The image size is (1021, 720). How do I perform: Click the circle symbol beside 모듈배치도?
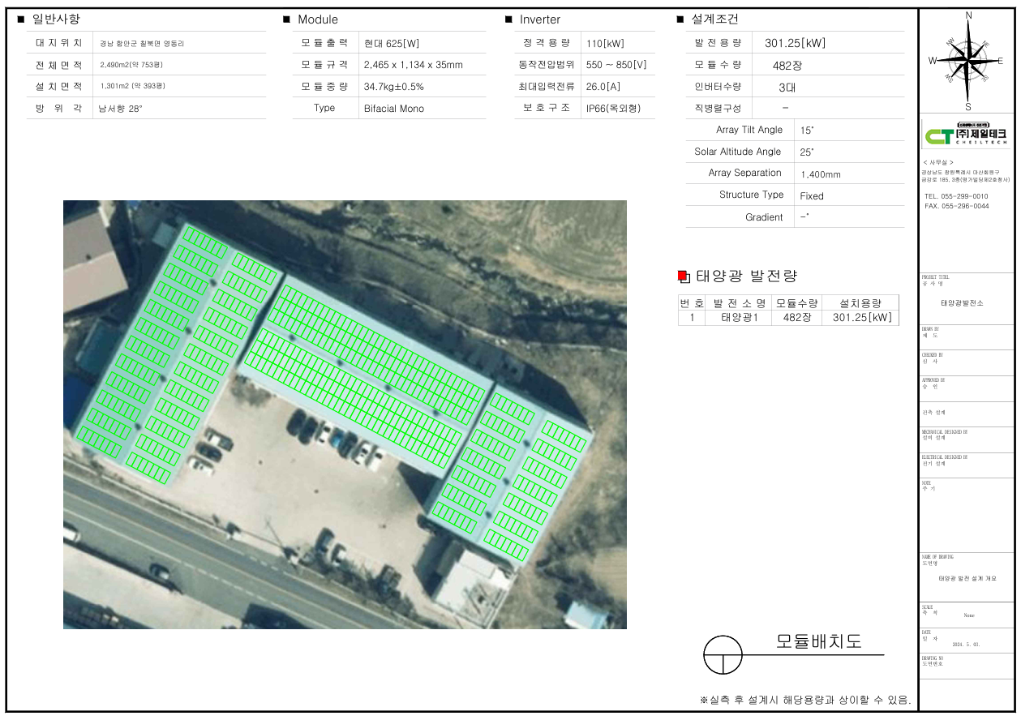[x=723, y=654]
